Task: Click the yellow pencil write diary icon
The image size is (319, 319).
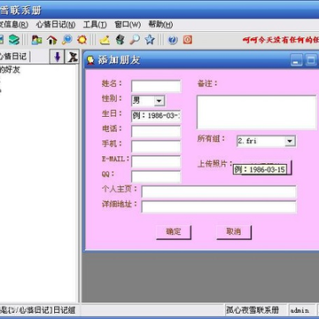Action: point(105,39)
